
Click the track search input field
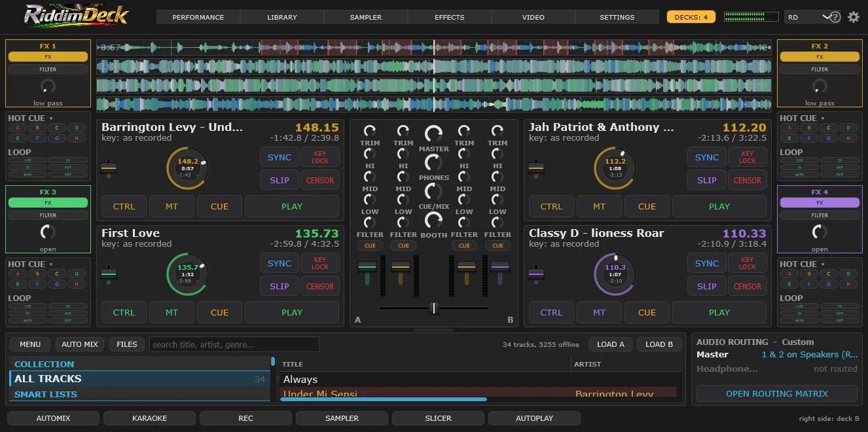(234, 344)
